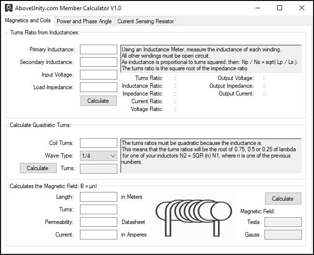Click the quadratic turns explanation text box

(211, 156)
